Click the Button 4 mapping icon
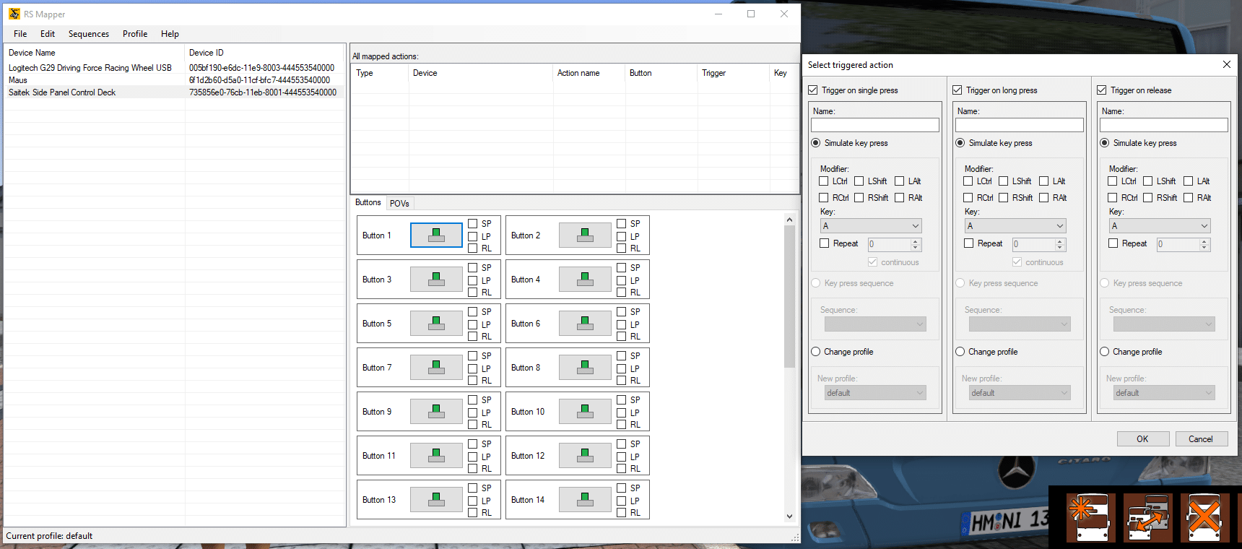The width and height of the screenshot is (1242, 549). (585, 280)
